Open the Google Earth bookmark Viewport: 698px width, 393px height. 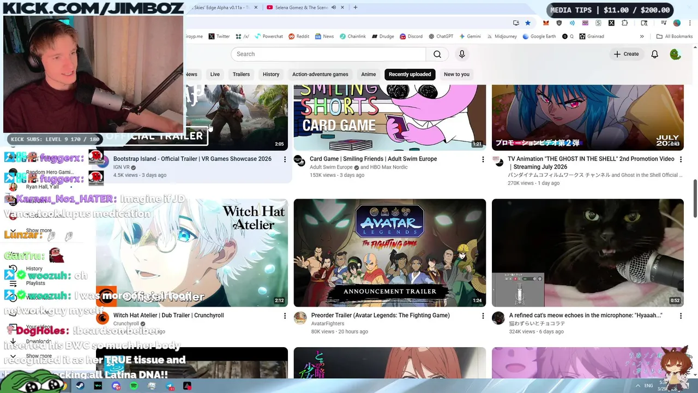click(540, 37)
